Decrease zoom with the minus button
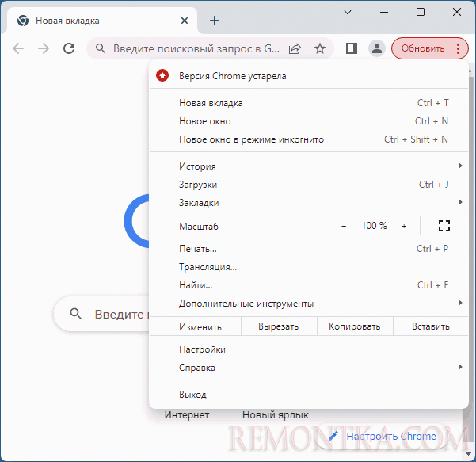The image size is (476, 462). click(x=344, y=226)
